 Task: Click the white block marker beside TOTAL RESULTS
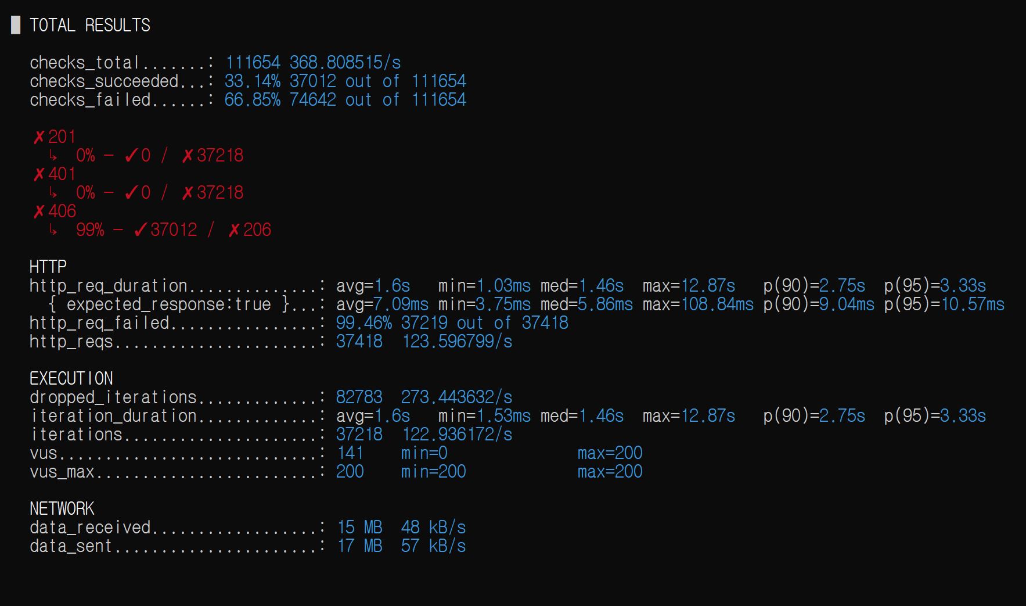coord(16,25)
